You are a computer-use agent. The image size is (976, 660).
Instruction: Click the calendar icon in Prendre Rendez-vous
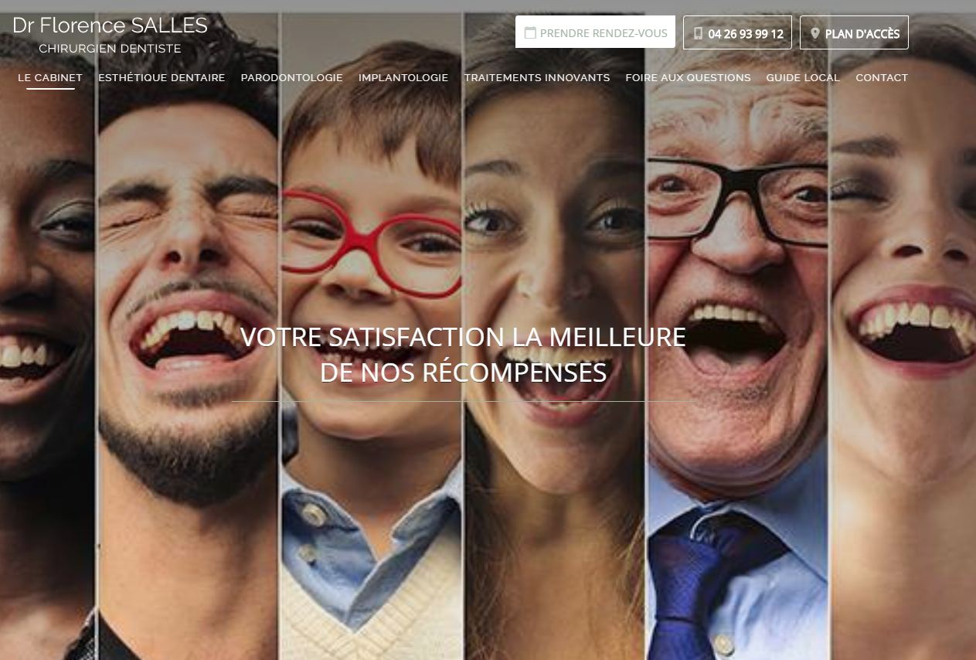(x=530, y=33)
